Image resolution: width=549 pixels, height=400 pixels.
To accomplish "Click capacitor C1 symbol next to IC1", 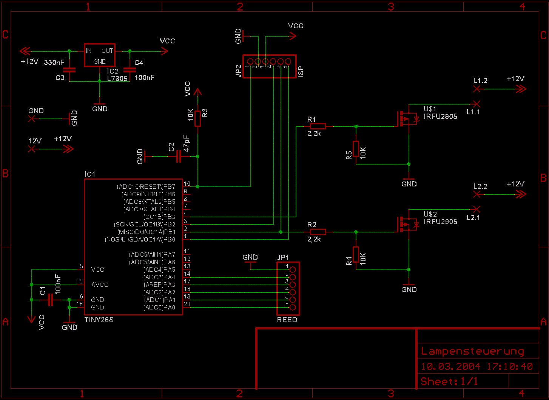I will click(51, 300).
